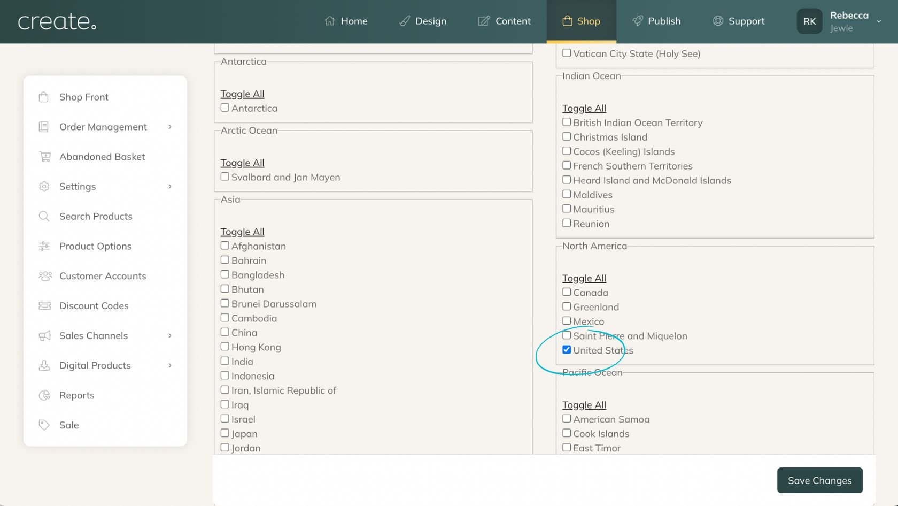
Task: Click the Home house icon in top nav
Action: pos(330,21)
